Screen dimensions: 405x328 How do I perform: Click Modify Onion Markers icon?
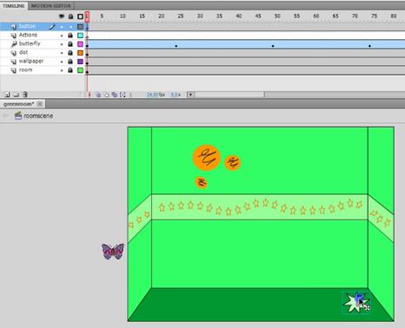(x=123, y=95)
